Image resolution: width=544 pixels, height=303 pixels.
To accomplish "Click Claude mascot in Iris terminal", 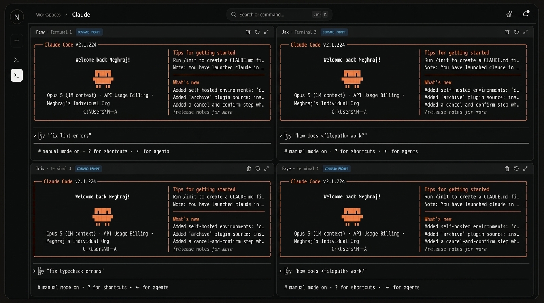I will click(x=102, y=216).
